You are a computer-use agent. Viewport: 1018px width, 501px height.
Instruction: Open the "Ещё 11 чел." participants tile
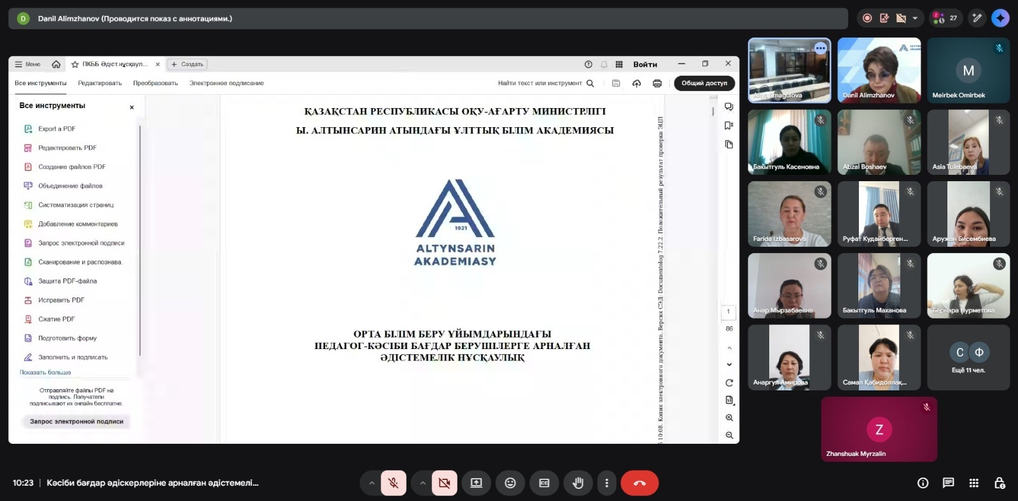[x=968, y=357]
